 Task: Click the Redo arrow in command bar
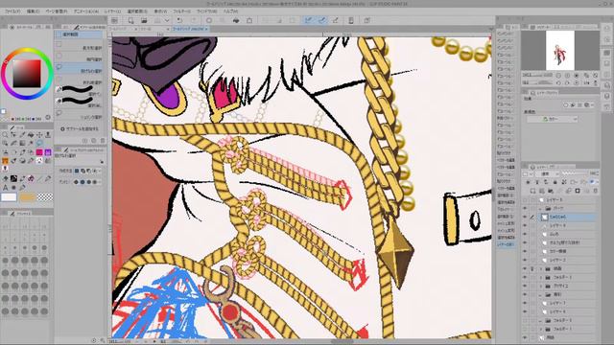coord(194,20)
